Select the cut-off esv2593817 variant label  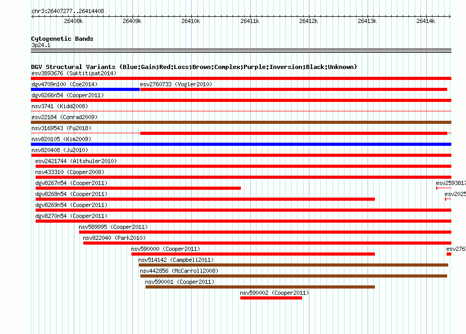(451, 183)
